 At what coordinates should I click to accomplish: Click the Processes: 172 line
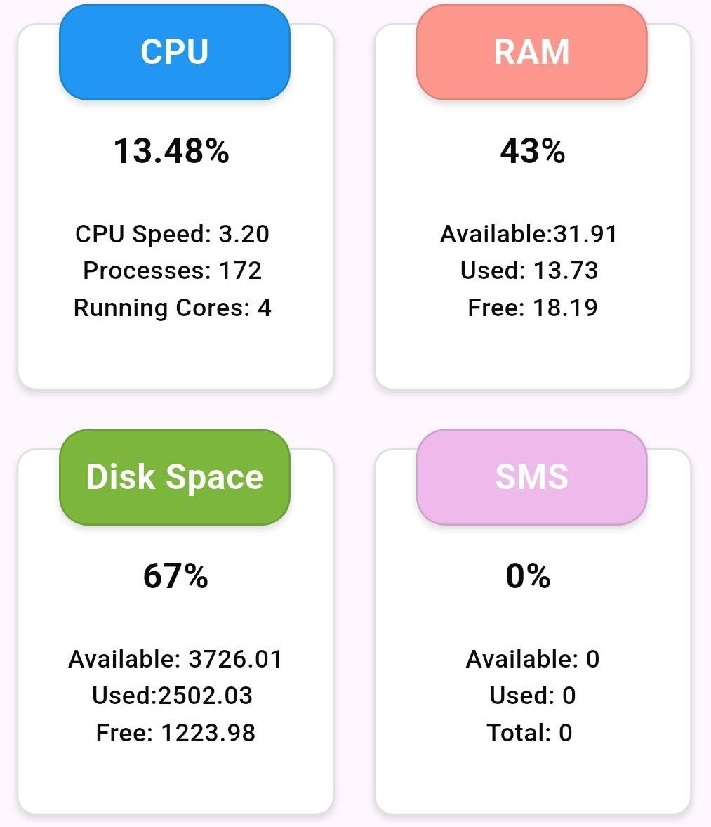pos(172,271)
